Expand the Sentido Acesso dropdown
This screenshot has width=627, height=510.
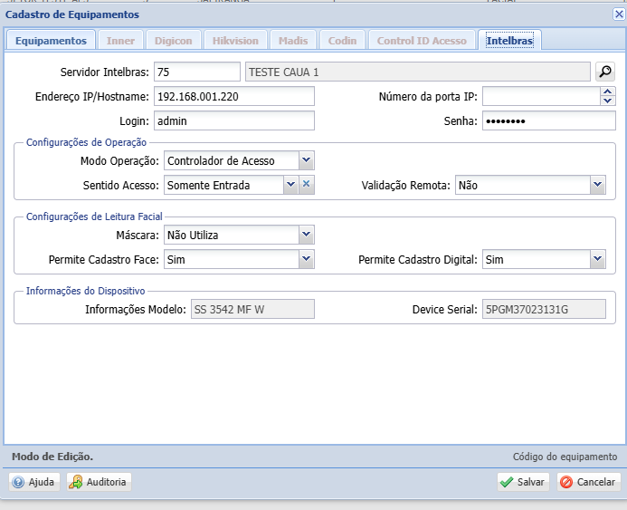click(x=290, y=185)
